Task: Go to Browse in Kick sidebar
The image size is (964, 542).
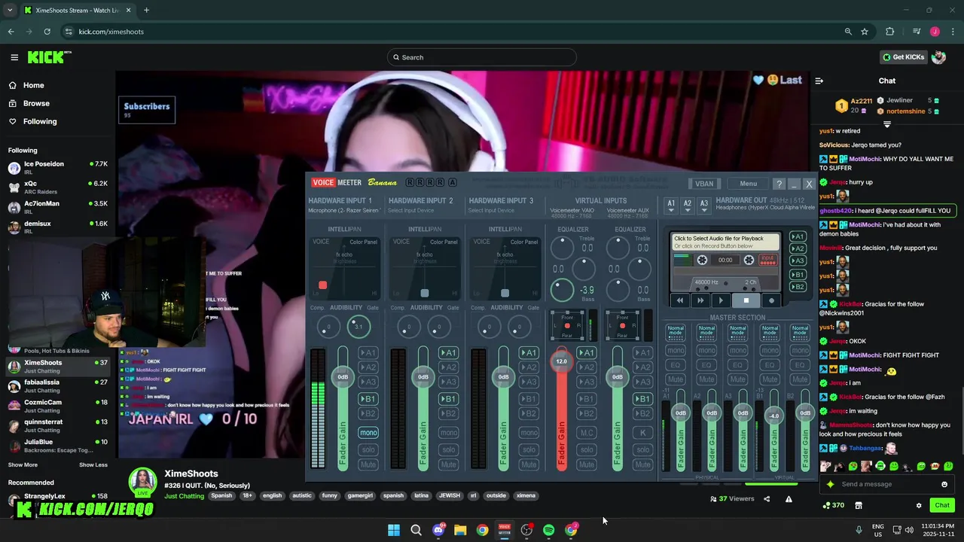Action: pyautogui.click(x=36, y=103)
